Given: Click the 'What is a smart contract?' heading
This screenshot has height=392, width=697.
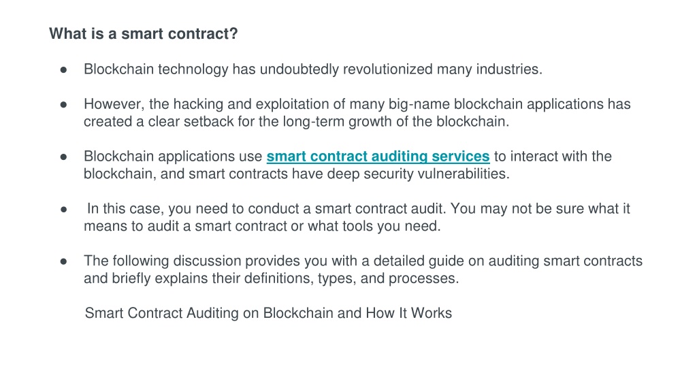Looking at the screenshot, I should [x=144, y=34].
